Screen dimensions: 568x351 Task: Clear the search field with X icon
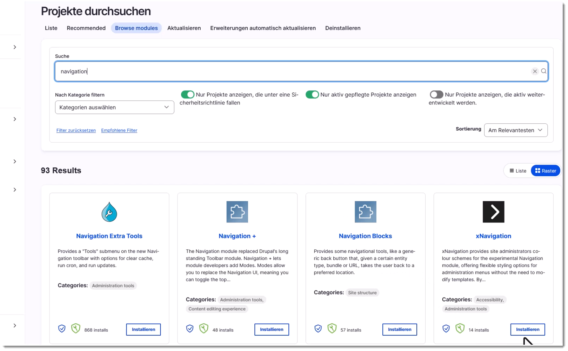coord(535,71)
